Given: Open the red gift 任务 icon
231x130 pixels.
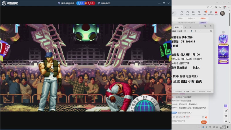Looking at the screenshot, I should (x=216, y=13).
